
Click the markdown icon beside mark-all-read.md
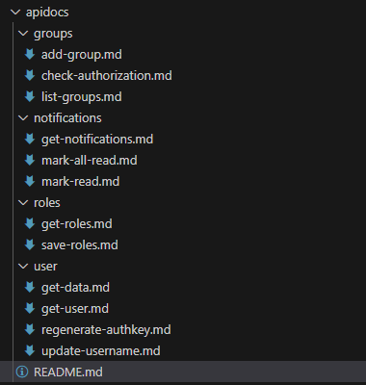click(x=30, y=160)
